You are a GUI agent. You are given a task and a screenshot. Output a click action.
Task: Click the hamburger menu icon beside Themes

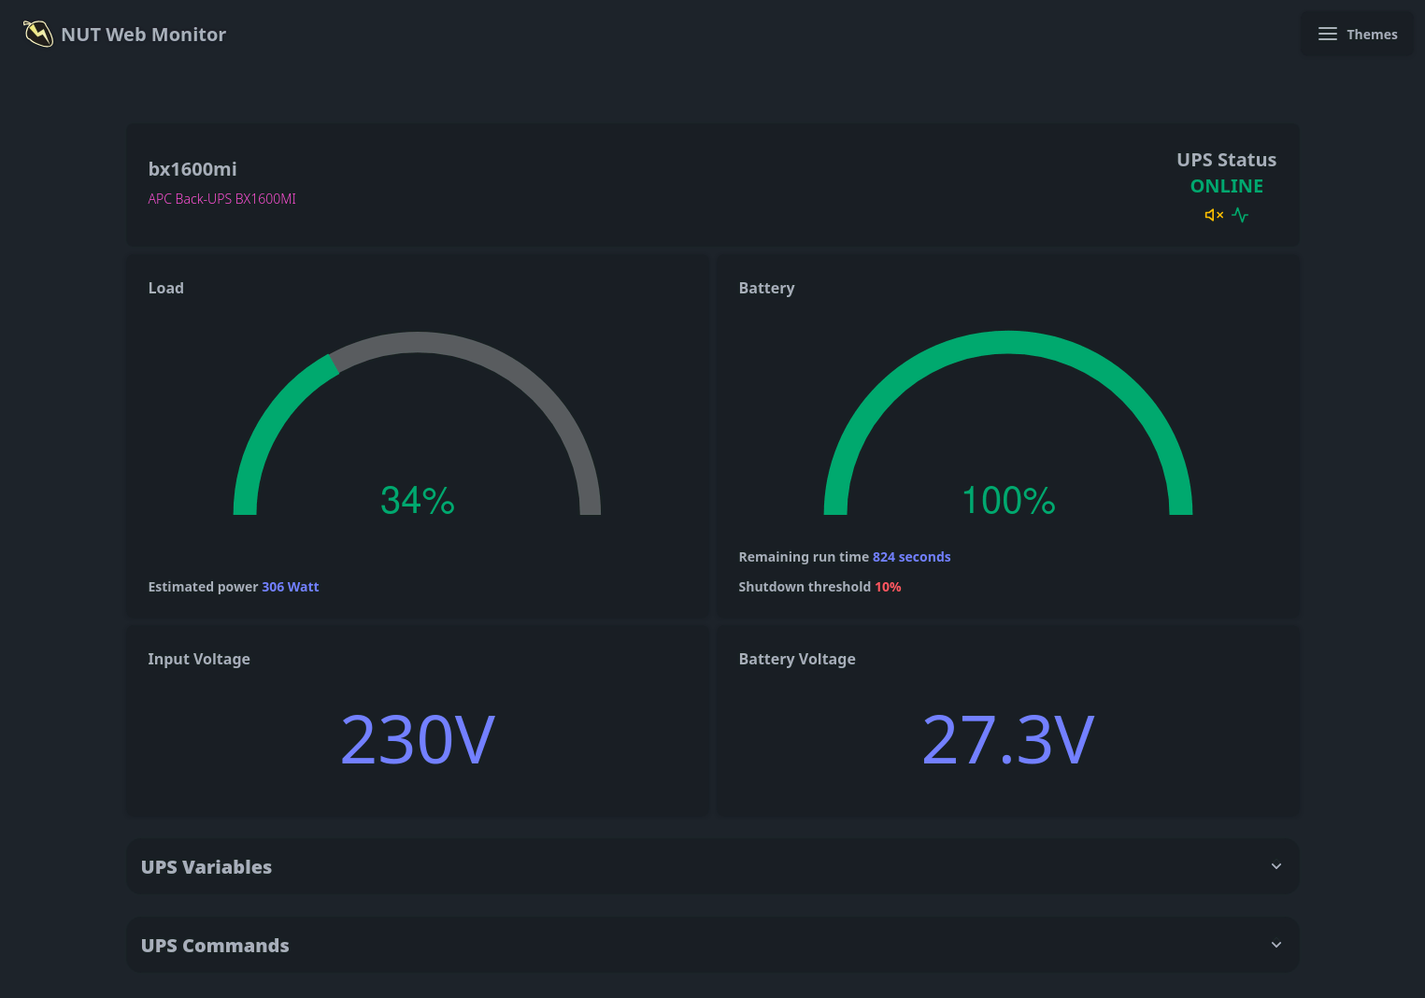pos(1327,35)
